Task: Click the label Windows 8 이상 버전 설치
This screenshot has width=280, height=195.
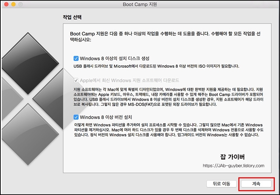Action: coord(106,117)
